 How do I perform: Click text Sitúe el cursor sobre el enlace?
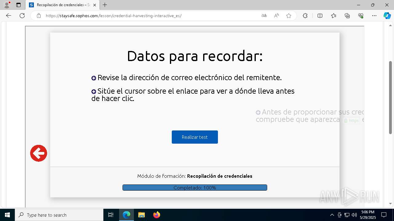tap(193, 95)
